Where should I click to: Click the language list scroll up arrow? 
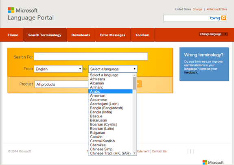134,75
